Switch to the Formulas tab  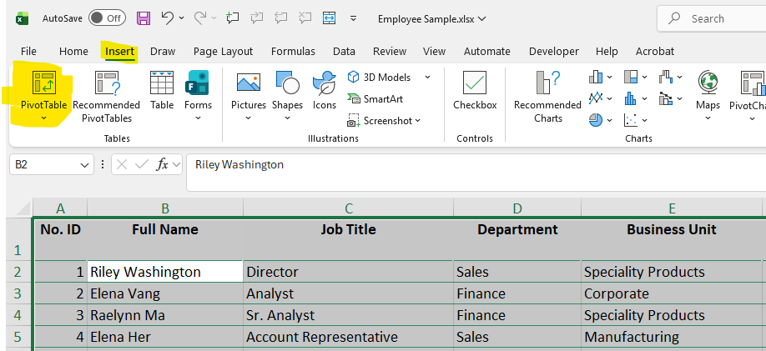(x=293, y=52)
